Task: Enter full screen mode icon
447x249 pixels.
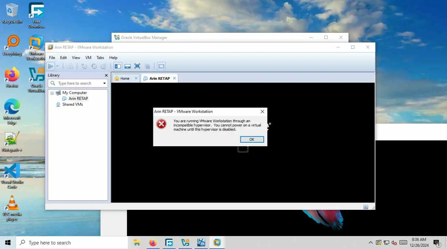Action: click(137, 66)
